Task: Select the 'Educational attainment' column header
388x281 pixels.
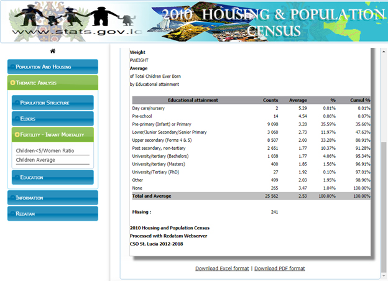Action: [193, 100]
